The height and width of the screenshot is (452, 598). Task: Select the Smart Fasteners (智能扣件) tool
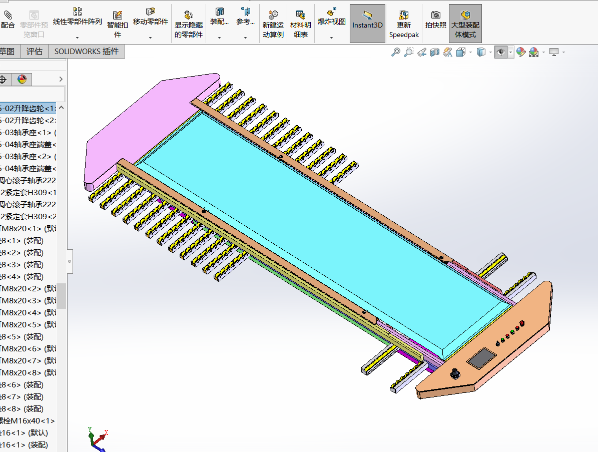118,24
